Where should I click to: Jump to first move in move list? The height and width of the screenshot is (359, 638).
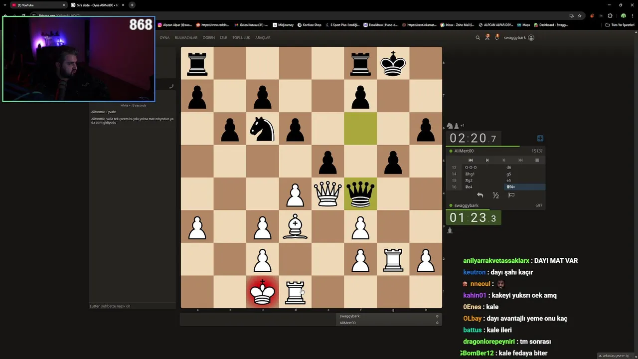coord(471,160)
